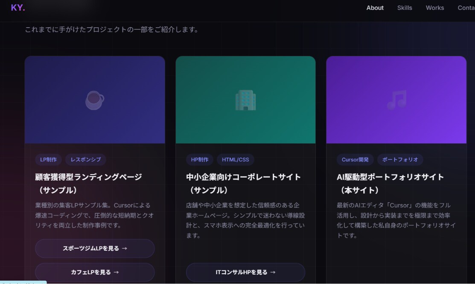The width and height of the screenshot is (475, 284).
Task: Click the description starting 店舗や中小企業を想定
Action: [245, 220]
